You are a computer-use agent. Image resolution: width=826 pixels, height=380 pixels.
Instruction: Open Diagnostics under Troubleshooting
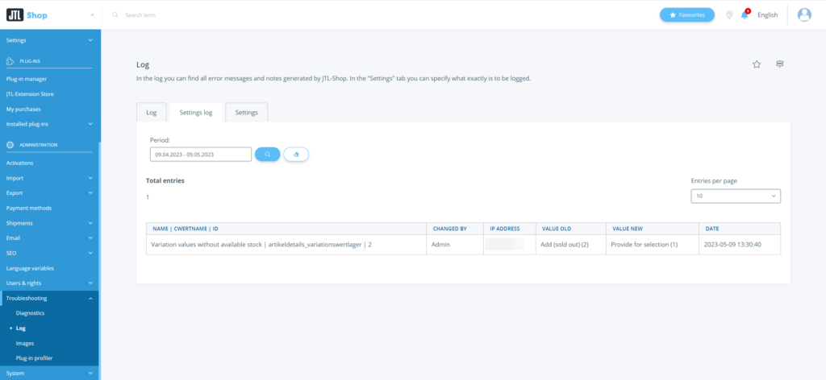point(31,312)
